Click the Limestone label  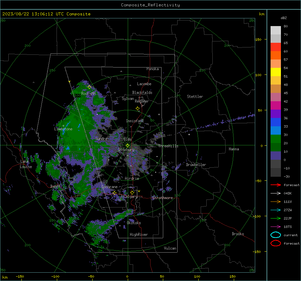pos(63,129)
